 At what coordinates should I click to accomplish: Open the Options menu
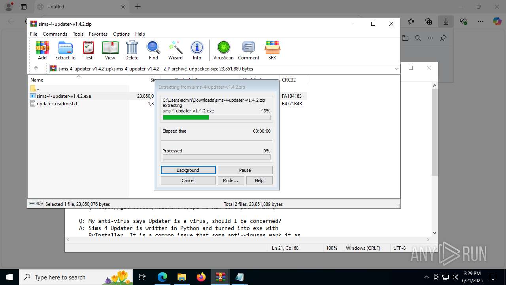121,34
